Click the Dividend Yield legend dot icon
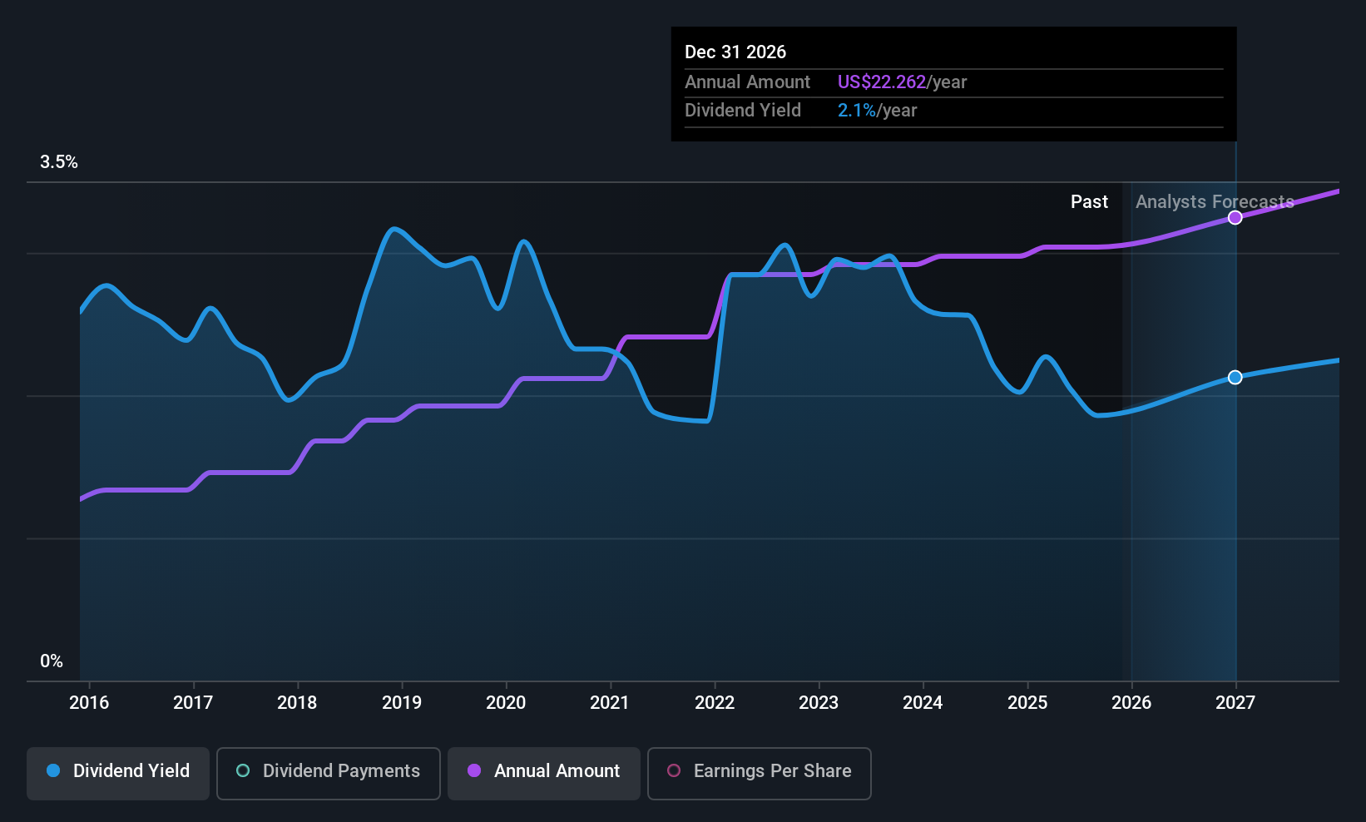 [53, 771]
